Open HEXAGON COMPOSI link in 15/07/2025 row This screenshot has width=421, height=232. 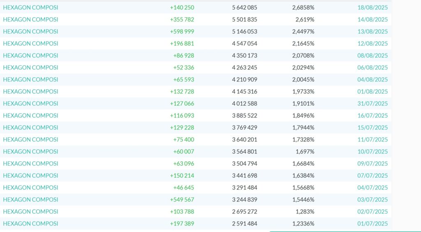(30, 128)
